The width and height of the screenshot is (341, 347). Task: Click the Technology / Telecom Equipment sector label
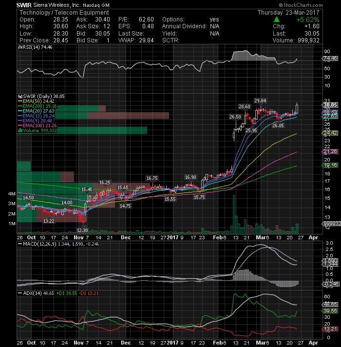click(x=64, y=13)
